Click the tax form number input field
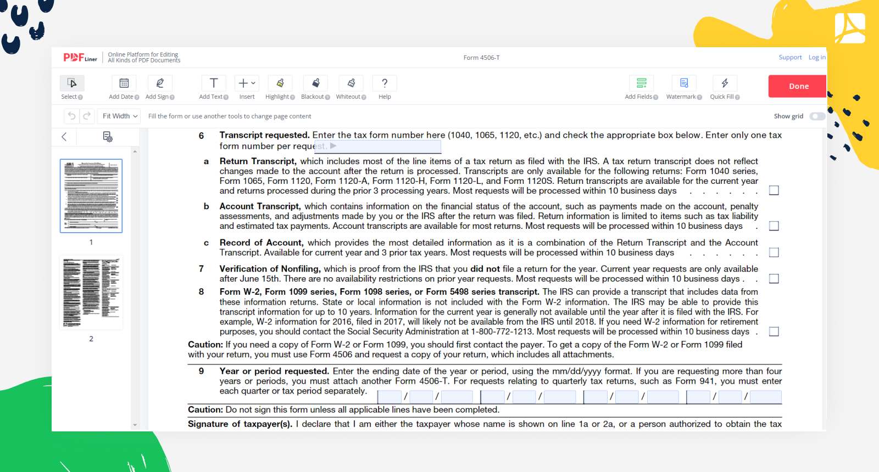879x472 pixels. pos(378,147)
